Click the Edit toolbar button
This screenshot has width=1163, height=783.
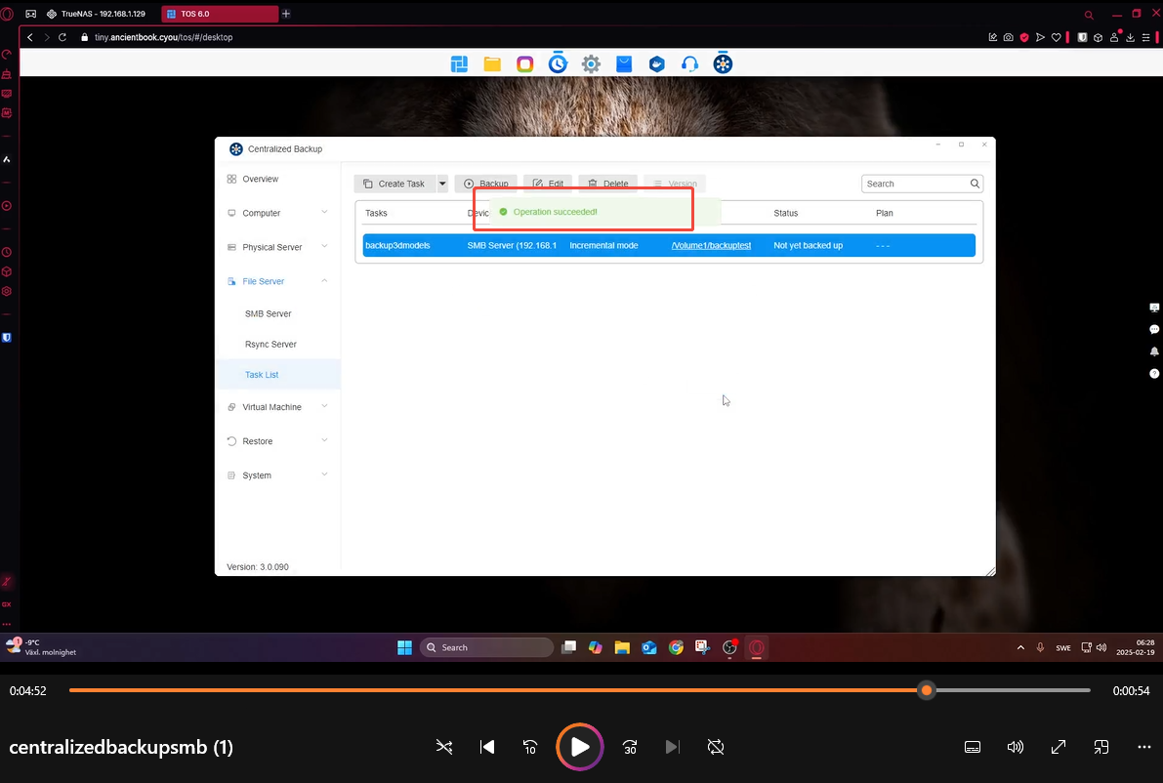[548, 184]
